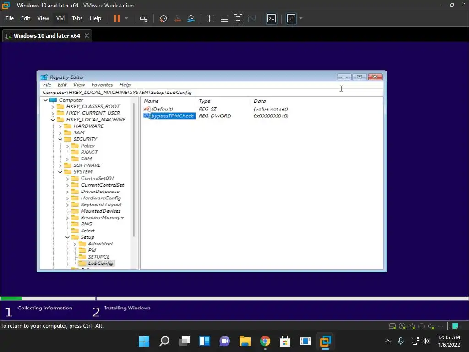Open Google Chrome from taskbar
This screenshot has width=469, height=352.
tap(265, 341)
